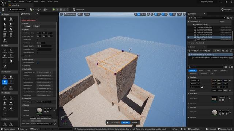The width and height of the screenshot is (234, 131).
Task: Select the Rect shape tool
Action: click(x=5, y=35)
